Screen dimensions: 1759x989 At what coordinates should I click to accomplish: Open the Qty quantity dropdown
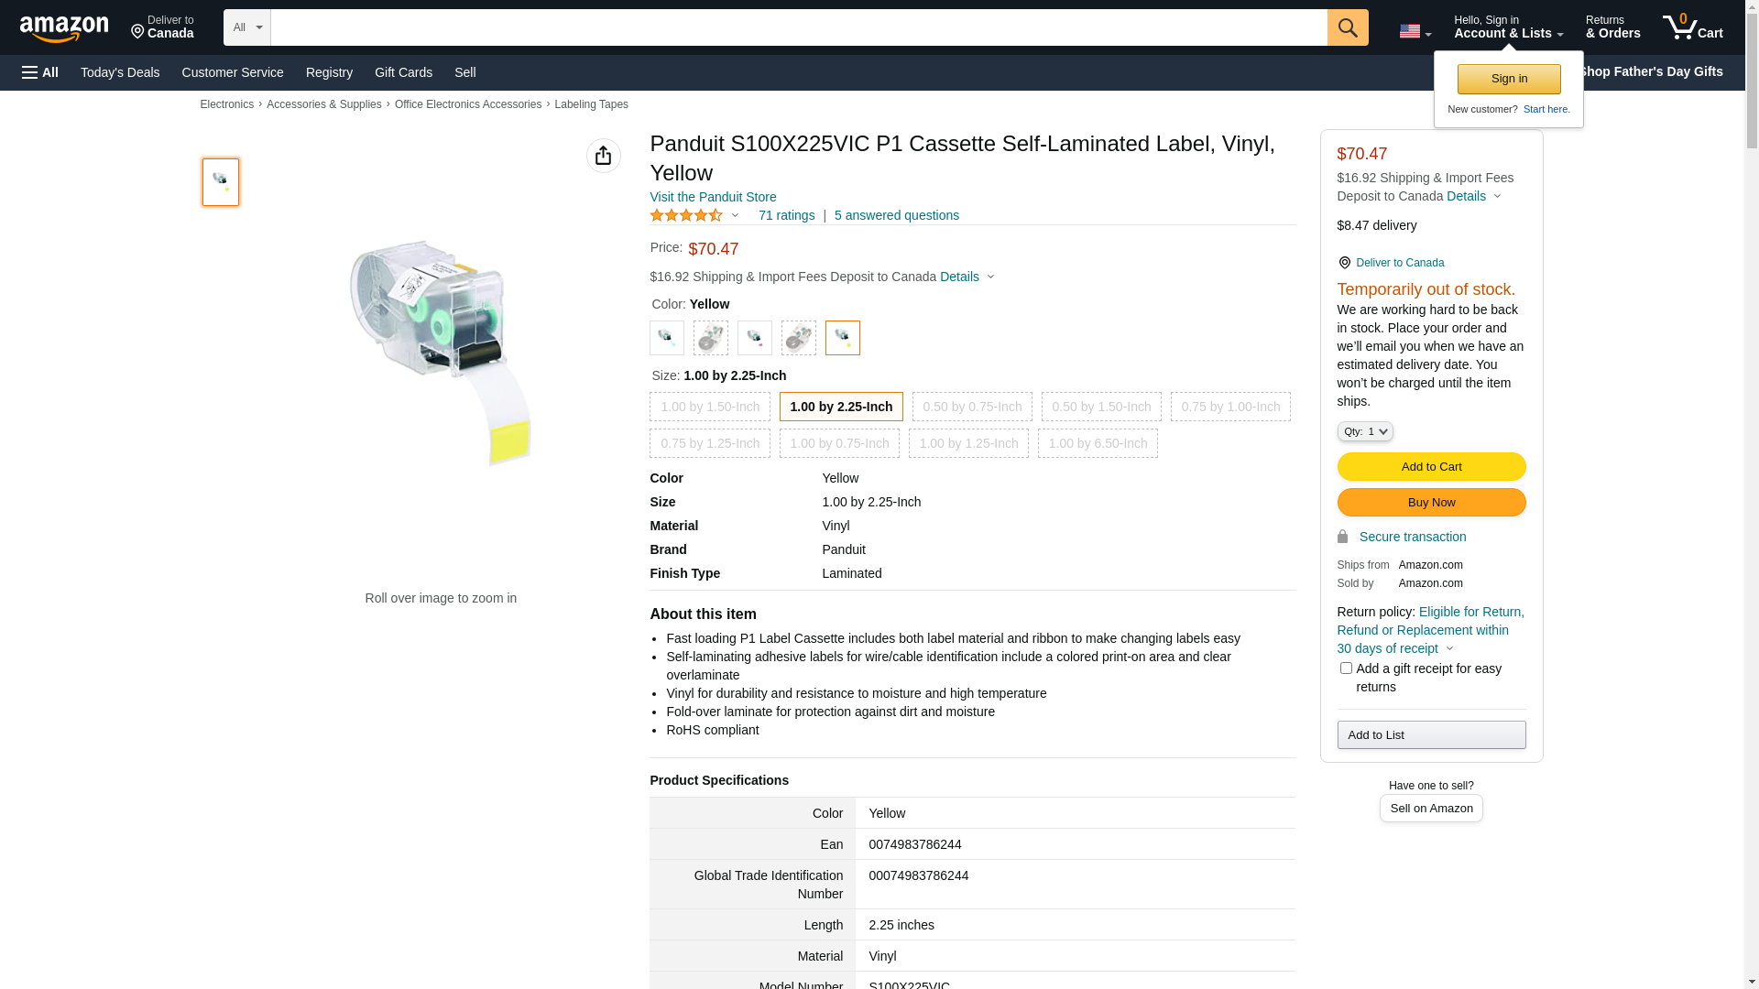coord(1365,431)
